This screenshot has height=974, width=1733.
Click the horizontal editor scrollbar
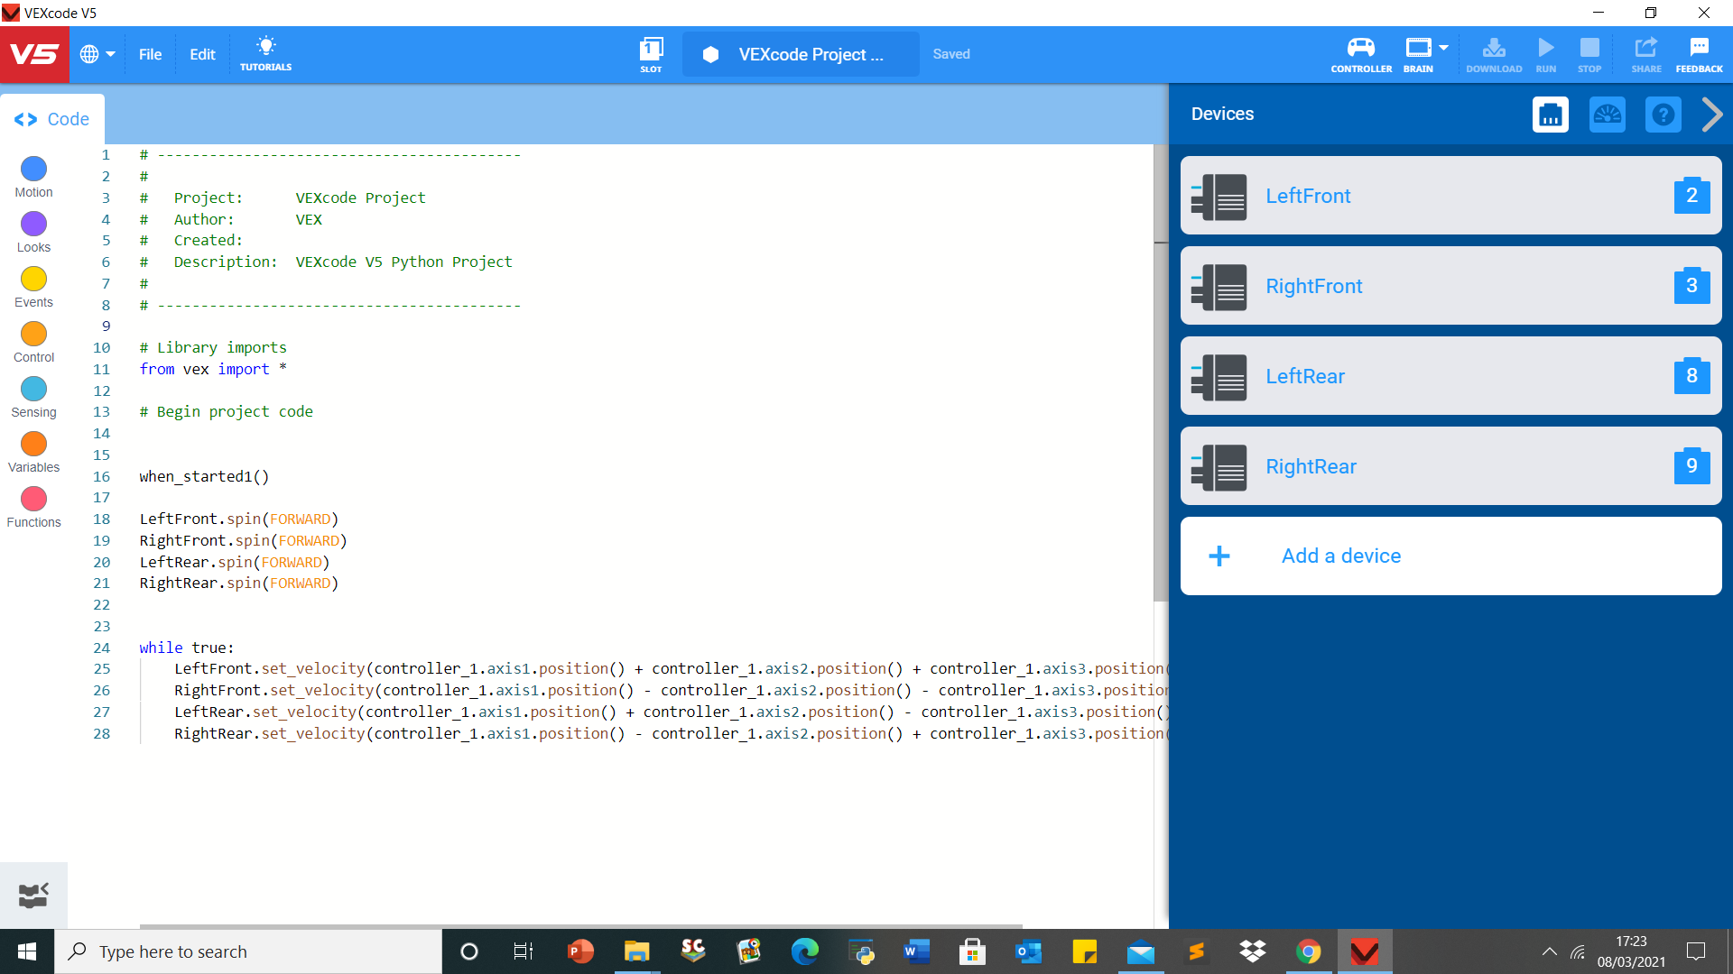[580, 926]
